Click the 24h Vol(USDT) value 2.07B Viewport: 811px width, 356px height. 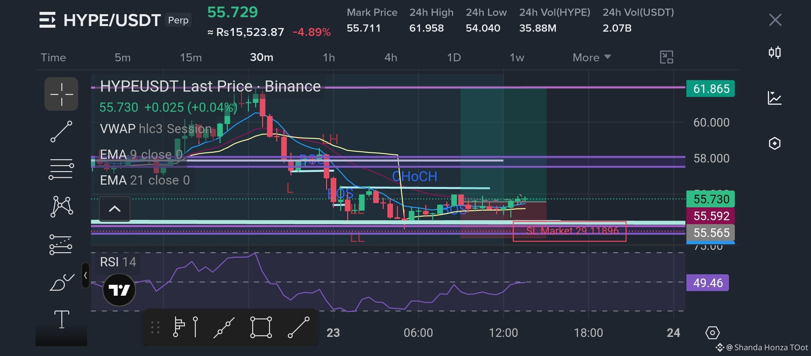click(617, 28)
